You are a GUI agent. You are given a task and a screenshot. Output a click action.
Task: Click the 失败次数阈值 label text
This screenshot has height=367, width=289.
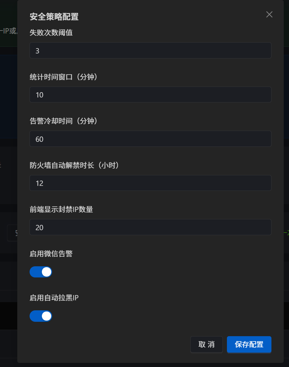51,33
